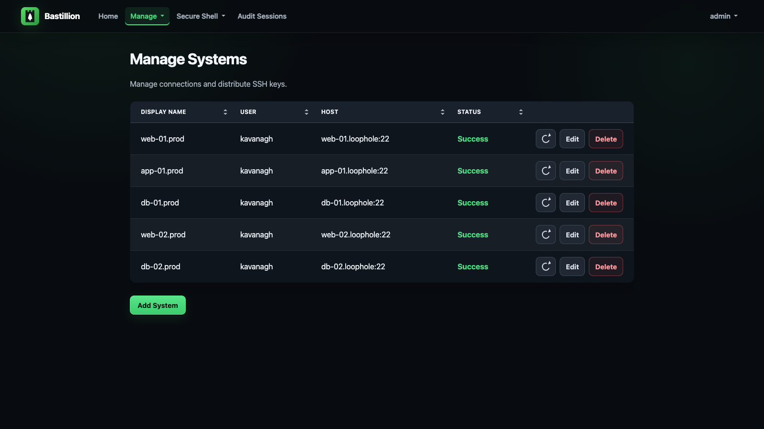This screenshot has width=764, height=429.
Task: Select the app-01.prod display name cell
Action: pyautogui.click(x=162, y=171)
